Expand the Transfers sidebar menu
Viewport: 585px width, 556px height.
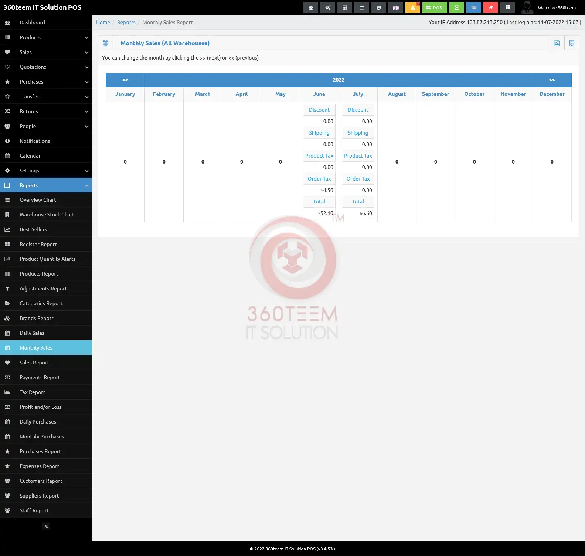46,97
